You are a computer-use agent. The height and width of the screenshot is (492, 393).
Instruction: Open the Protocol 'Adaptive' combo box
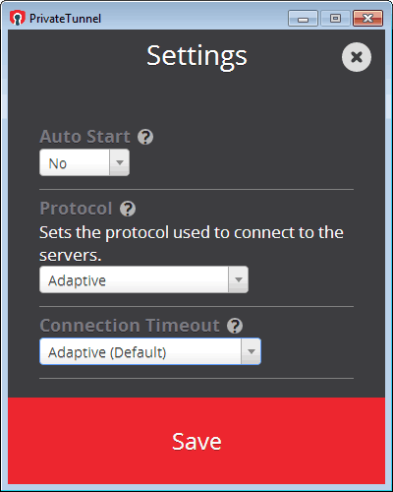(x=143, y=279)
